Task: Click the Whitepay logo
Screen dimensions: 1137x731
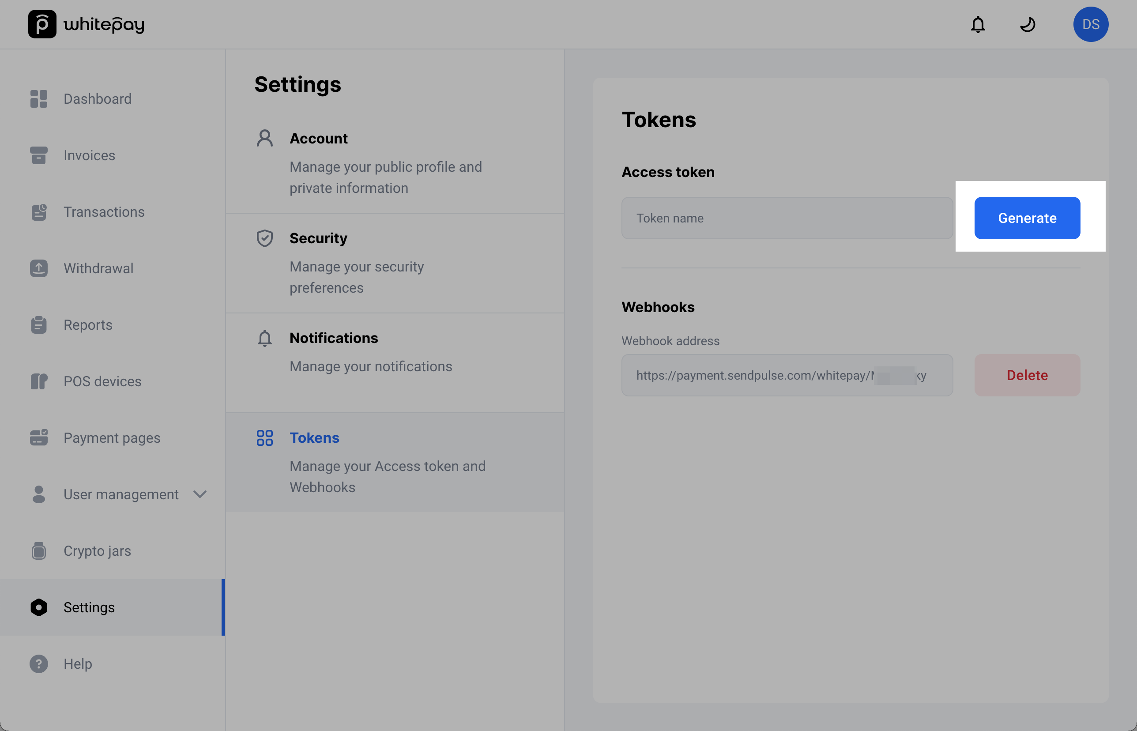Action: tap(87, 24)
